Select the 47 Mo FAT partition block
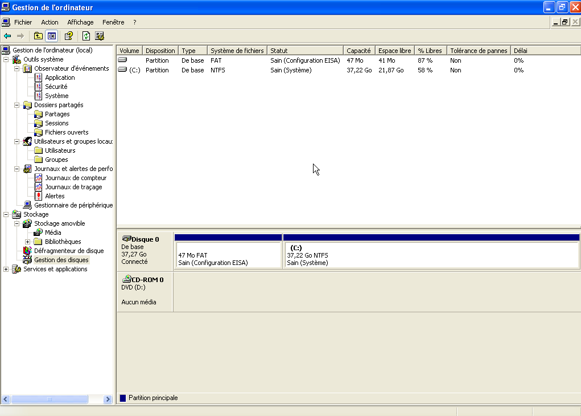This screenshot has width=581, height=416. [x=228, y=251]
